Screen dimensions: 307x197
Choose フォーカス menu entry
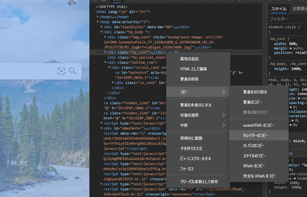coord(198,169)
